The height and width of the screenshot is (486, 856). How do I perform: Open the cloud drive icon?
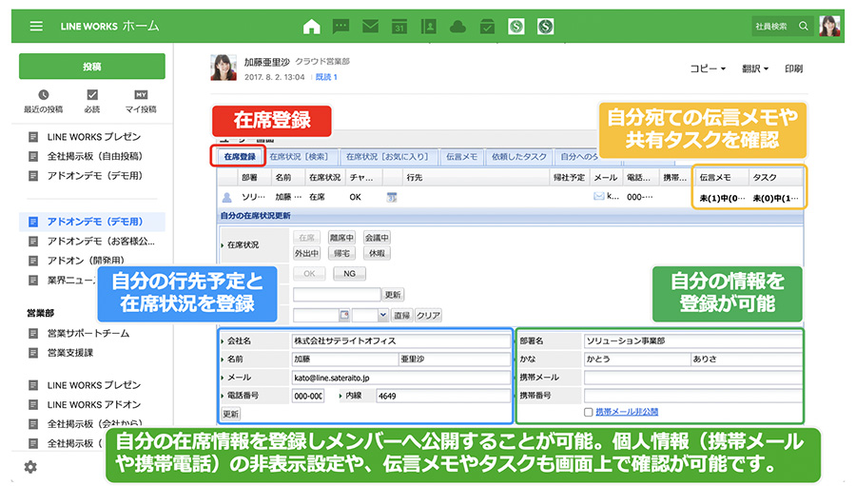(x=457, y=27)
